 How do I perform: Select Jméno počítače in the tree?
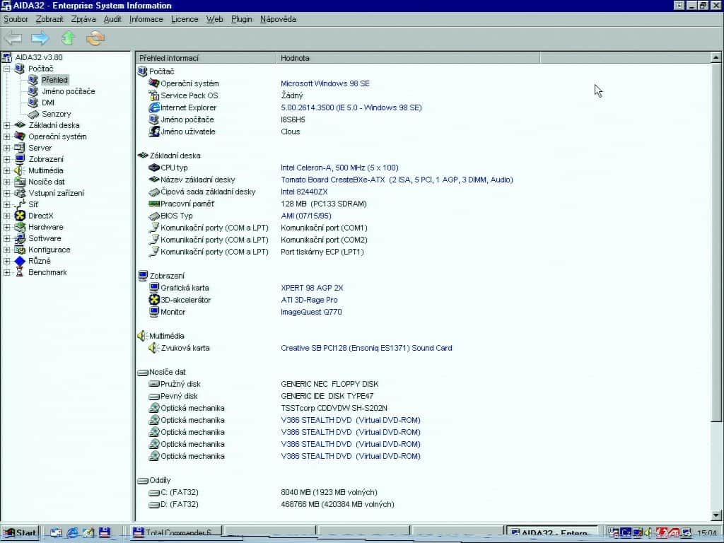[x=69, y=91]
